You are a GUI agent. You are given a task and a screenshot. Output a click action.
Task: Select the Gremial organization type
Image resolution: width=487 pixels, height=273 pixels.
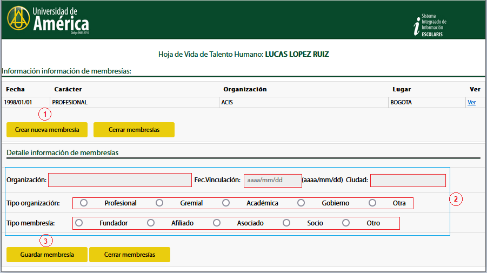tap(159, 203)
